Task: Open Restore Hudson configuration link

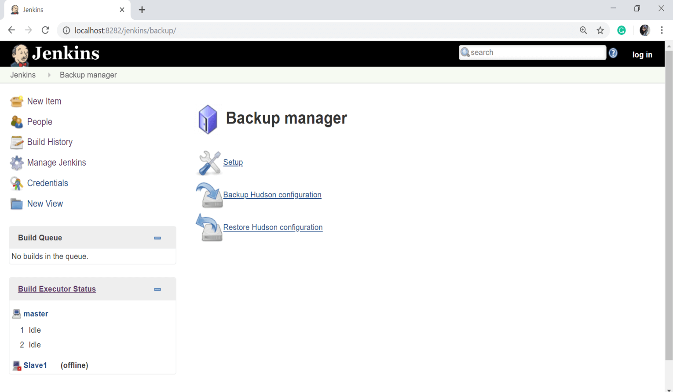Action: pos(273,227)
